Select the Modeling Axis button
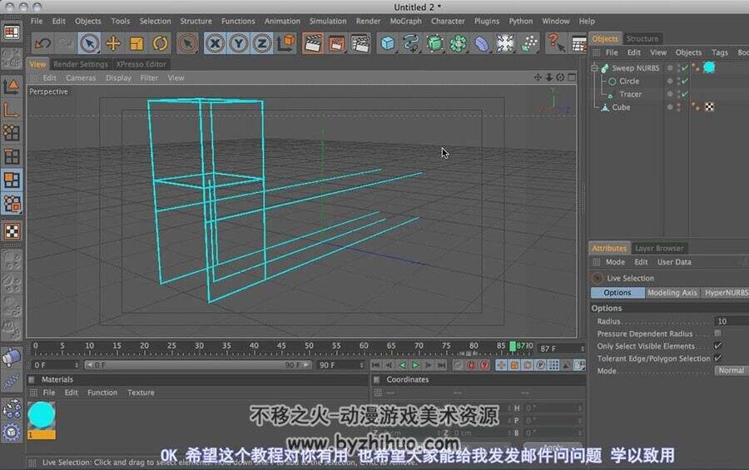The height and width of the screenshot is (470, 749). [672, 293]
